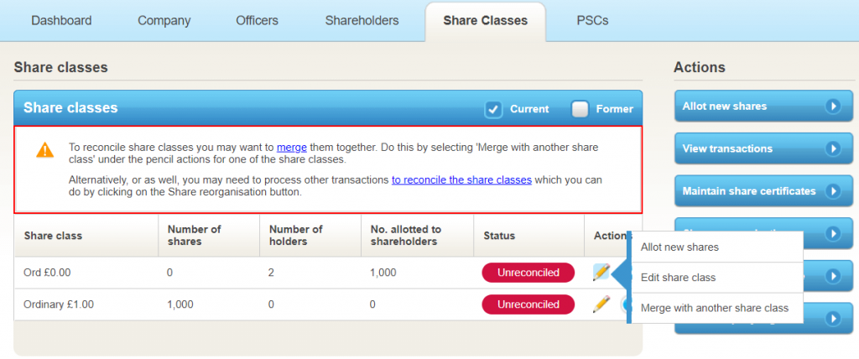Click 'to reconcile the share classes' link

tap(461, 179)
